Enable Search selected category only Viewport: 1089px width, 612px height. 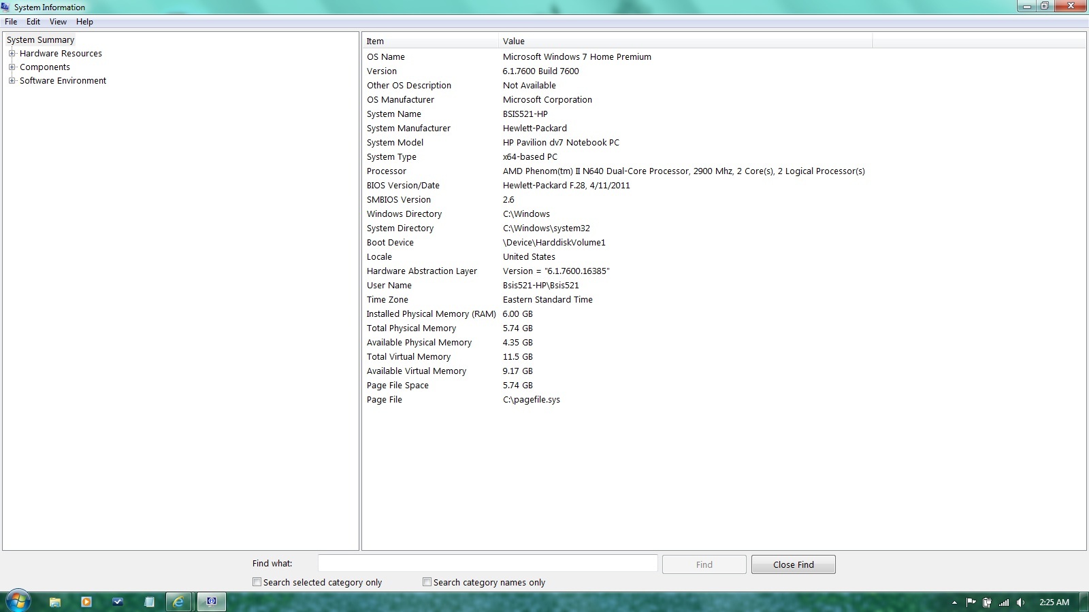[x=257, y=582]
